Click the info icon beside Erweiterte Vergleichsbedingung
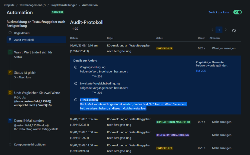 (x=76, y=84)
